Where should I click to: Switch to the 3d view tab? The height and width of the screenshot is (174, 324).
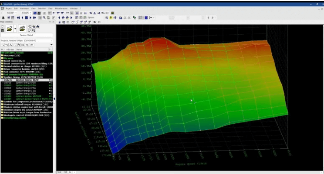coord(70,172)
